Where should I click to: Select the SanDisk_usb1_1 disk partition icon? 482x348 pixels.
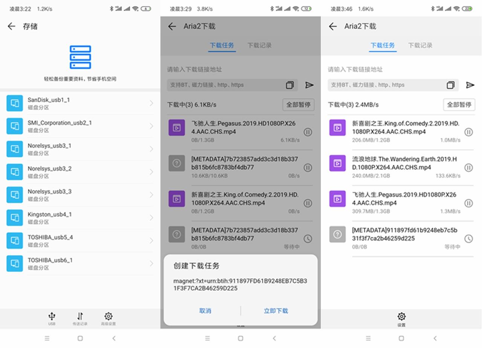coord(15,102)
